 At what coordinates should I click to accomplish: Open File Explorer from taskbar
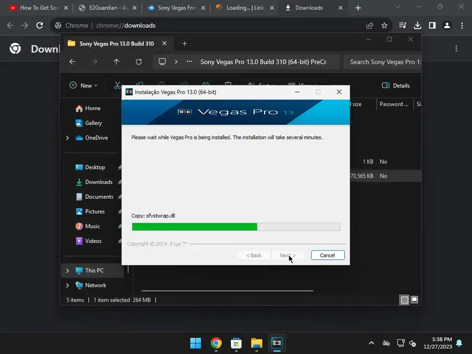257,343
